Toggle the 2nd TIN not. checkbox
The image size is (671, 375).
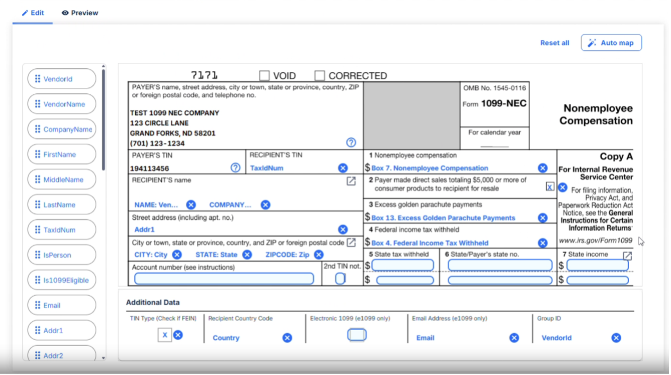point(340,279)
